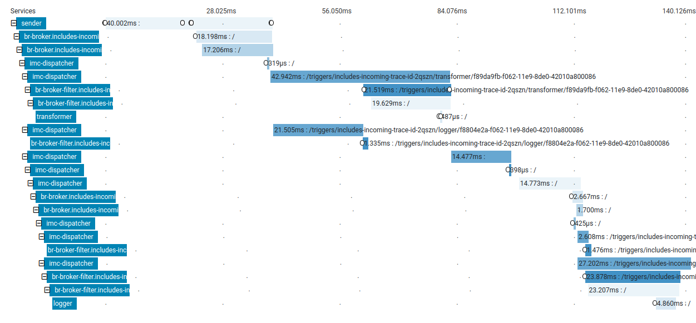The height and width of the screenshot is (323, 696).
Task: Select the 19.629ms span bar
Action: (411, 103)
